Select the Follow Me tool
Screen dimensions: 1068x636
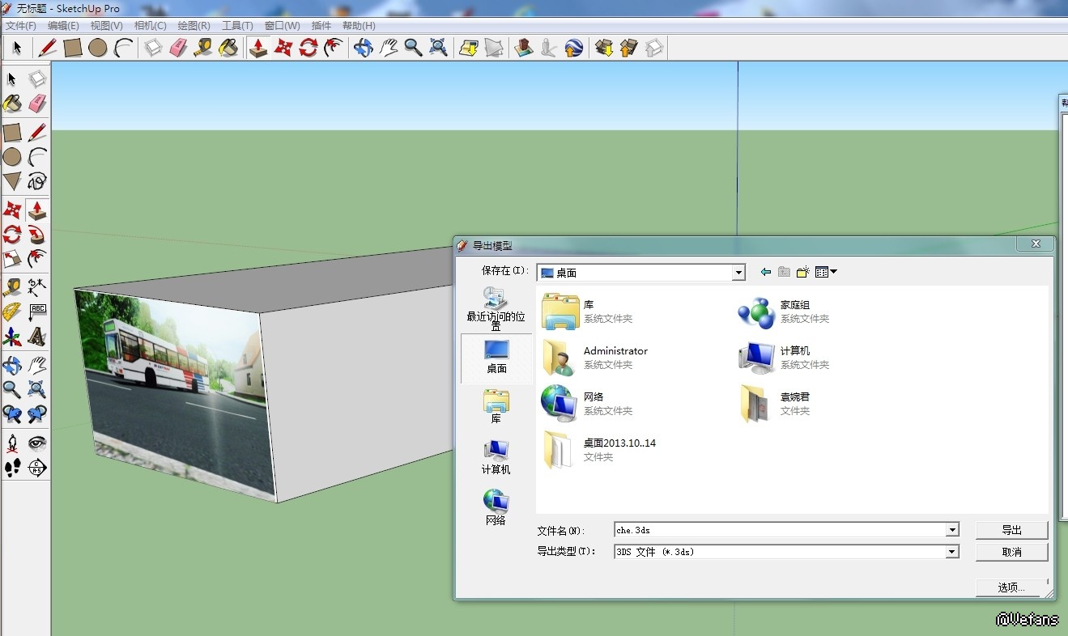[x=37, y=235]
